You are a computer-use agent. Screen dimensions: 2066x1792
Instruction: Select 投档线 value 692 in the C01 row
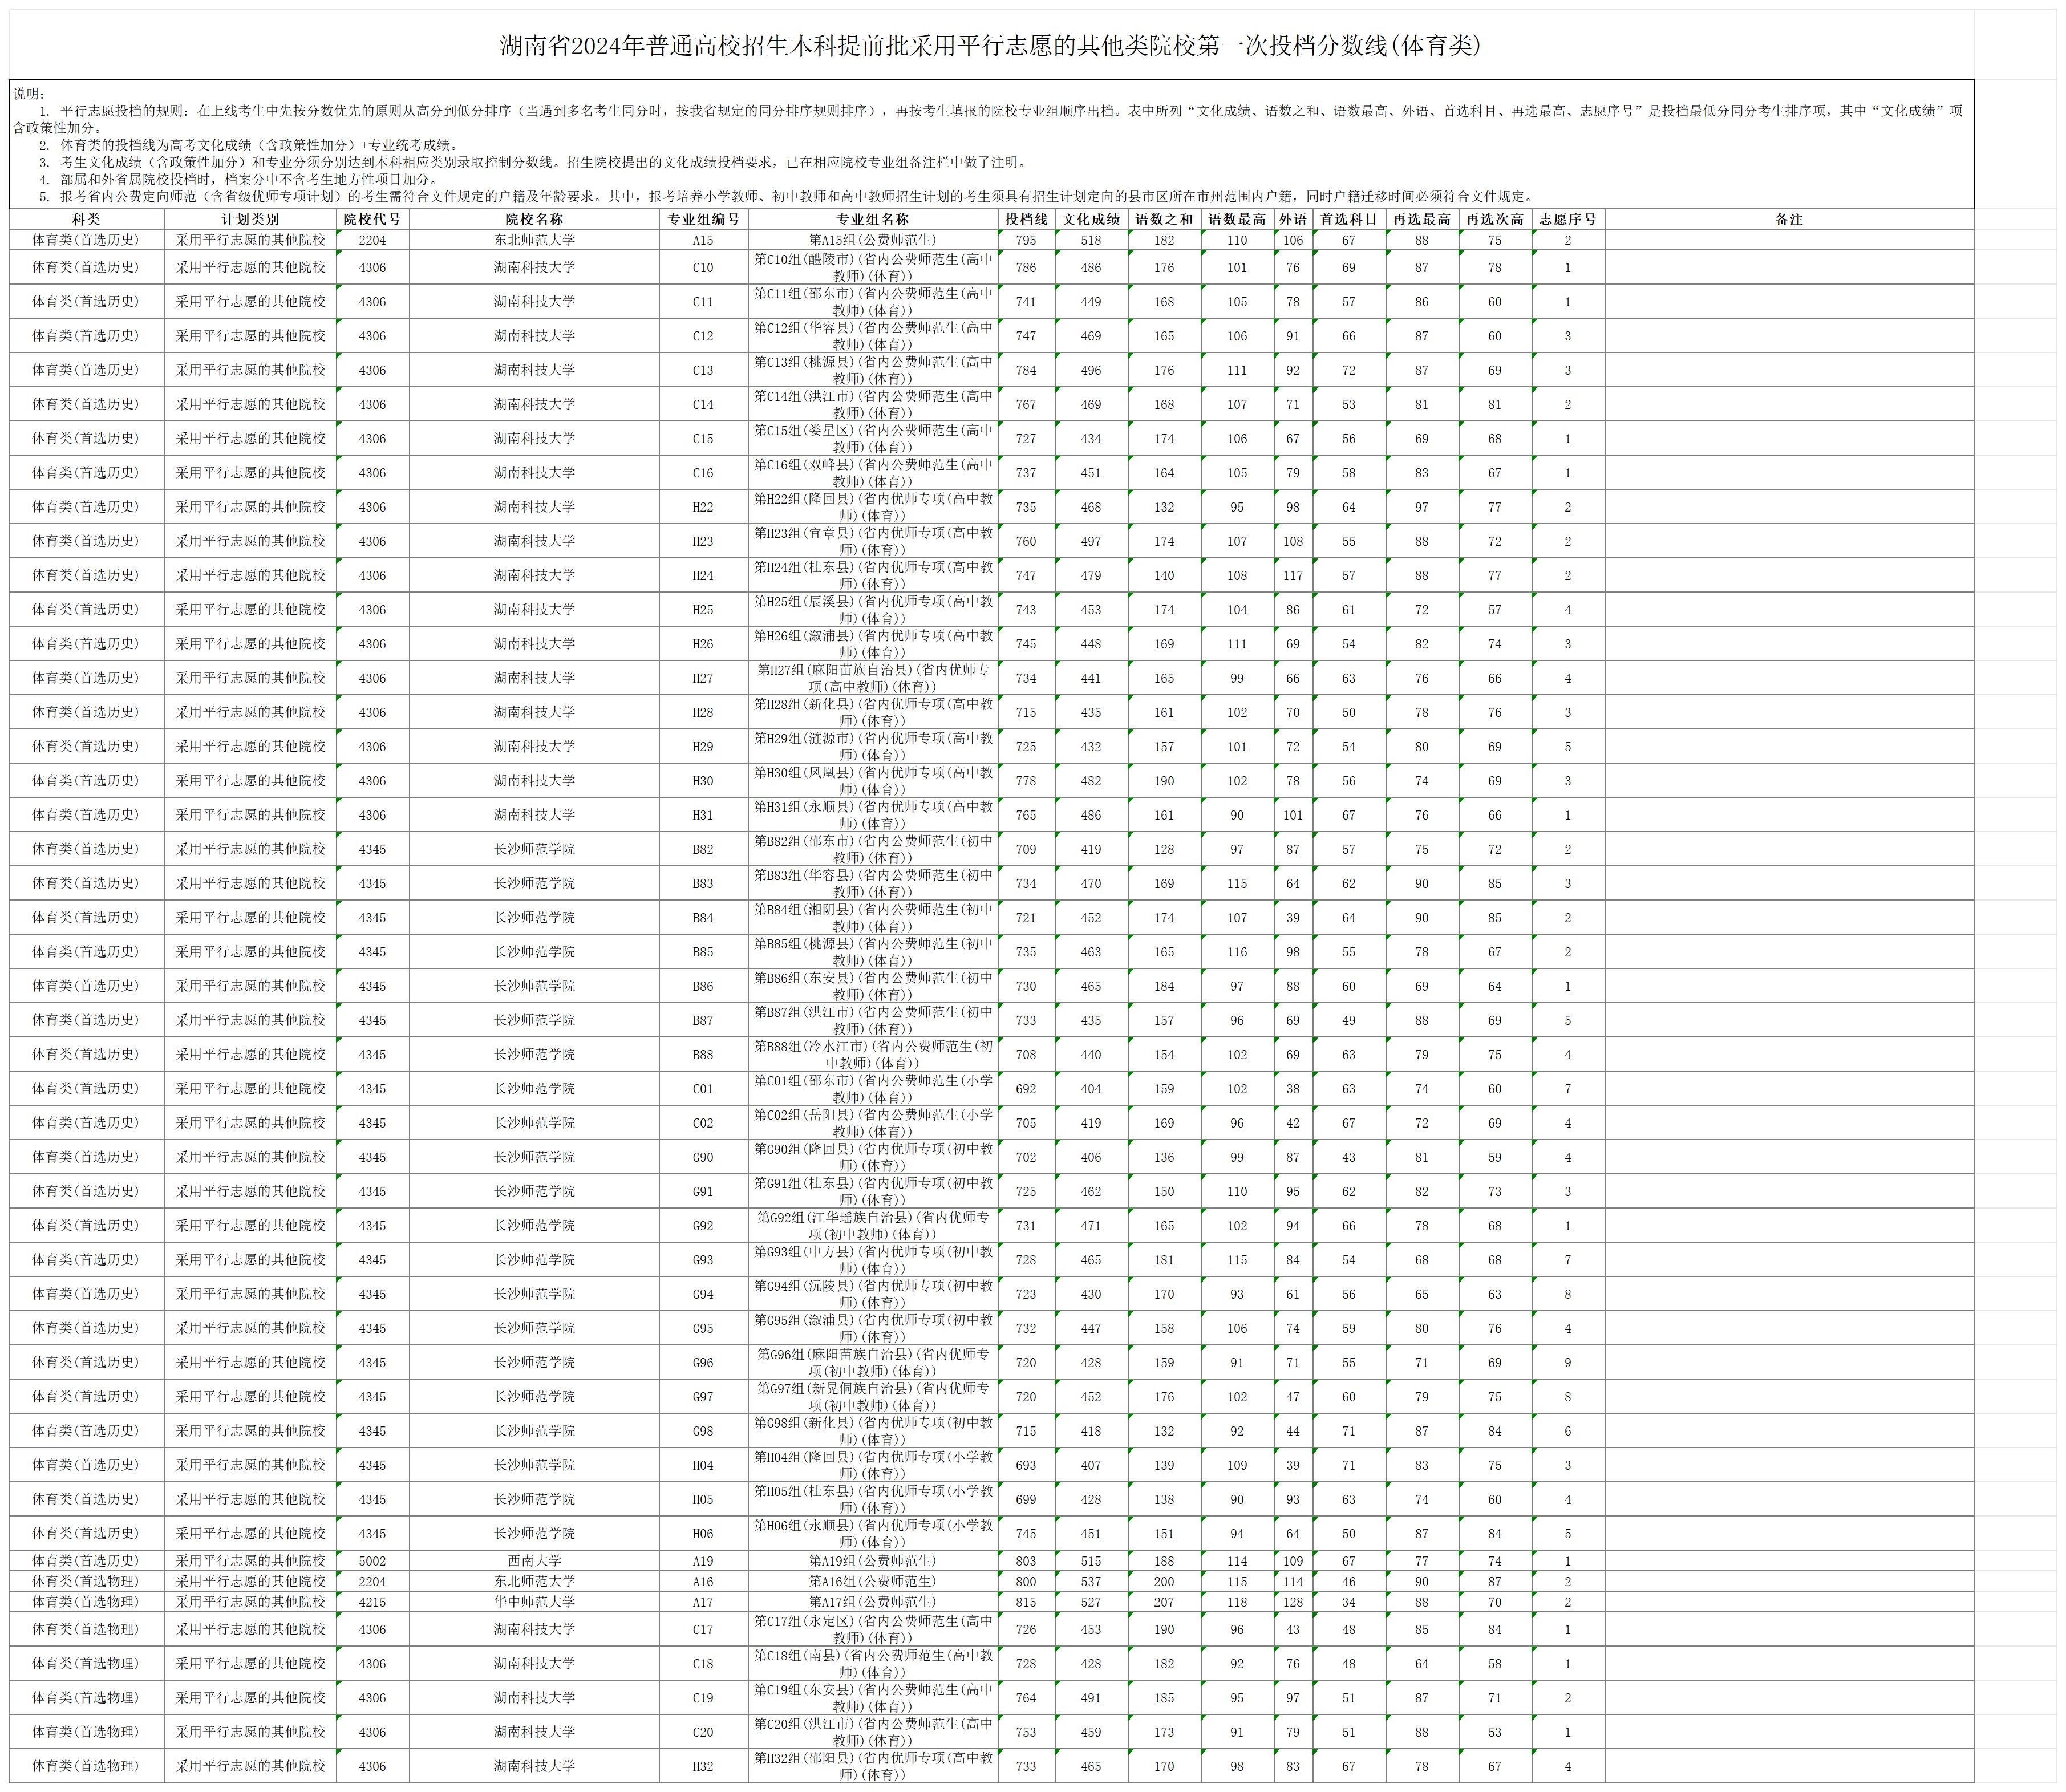[1026, 1089]
